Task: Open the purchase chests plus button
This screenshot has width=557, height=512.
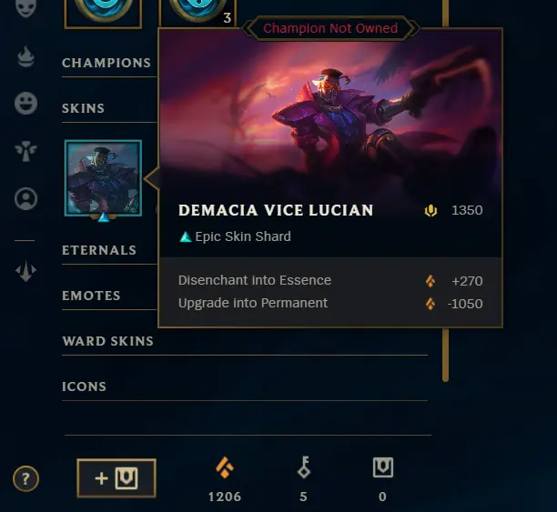Action: [x=116, y=478]
